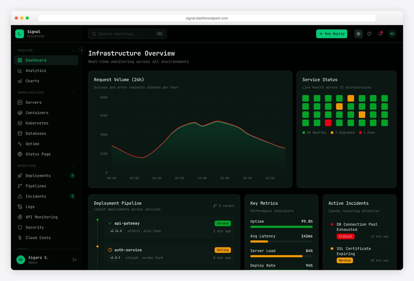This screenshot has width=414, height=281.
Task: Open the SSL Certificate Expiring incident
Action: click(x=359, y=255)
